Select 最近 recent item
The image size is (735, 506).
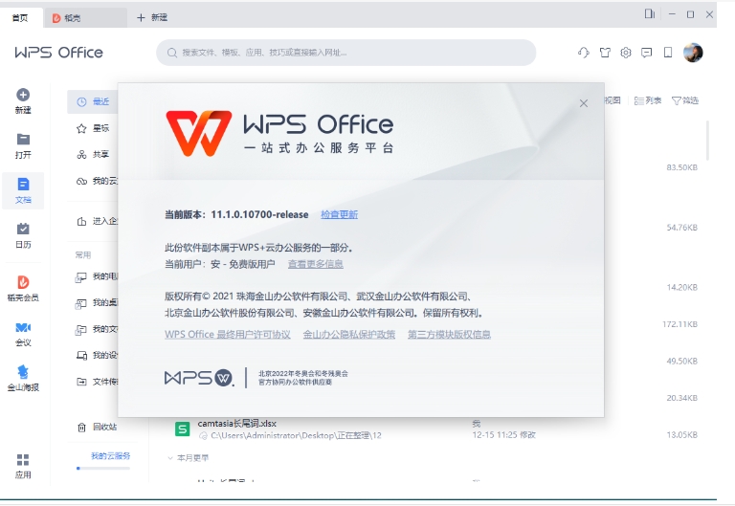point(93,101)
